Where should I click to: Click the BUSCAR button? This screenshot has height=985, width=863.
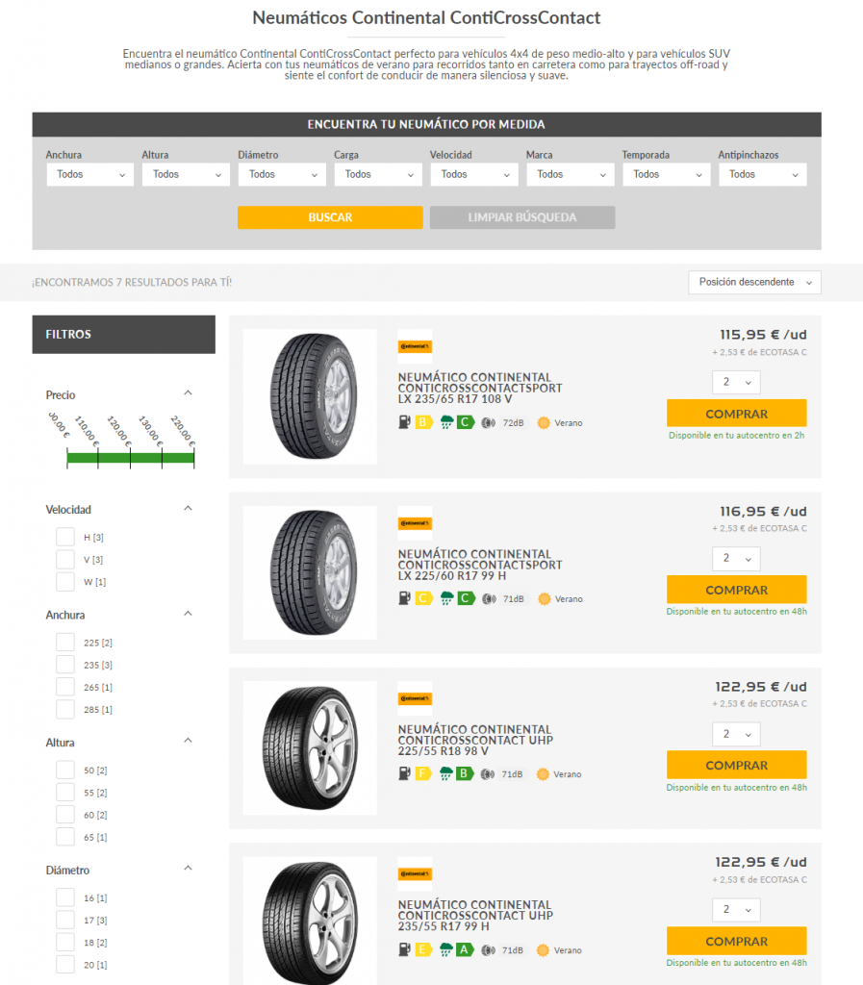[x=330, y=217]
